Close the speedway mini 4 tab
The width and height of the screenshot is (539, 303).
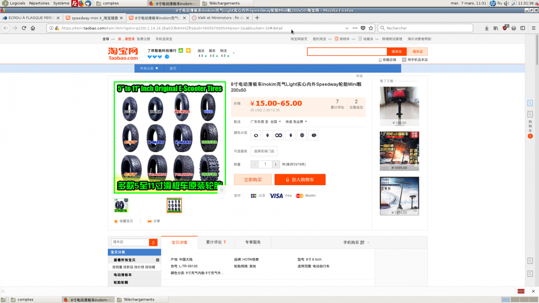(x=121, y=18)
